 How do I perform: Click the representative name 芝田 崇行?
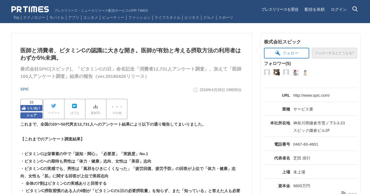302,158
